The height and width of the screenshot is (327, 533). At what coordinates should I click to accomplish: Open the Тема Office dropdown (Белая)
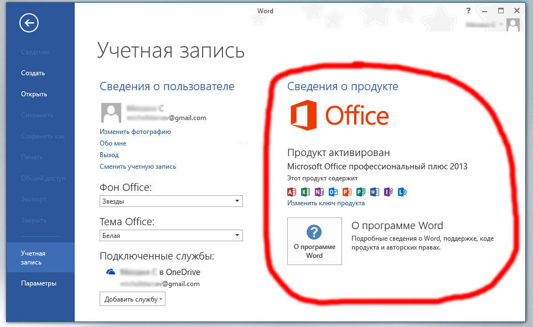(x=171, y=236)
